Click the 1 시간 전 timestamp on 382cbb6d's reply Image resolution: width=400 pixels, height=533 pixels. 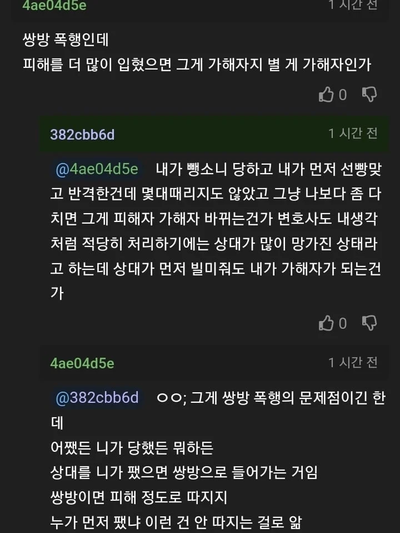click(353, 134)
